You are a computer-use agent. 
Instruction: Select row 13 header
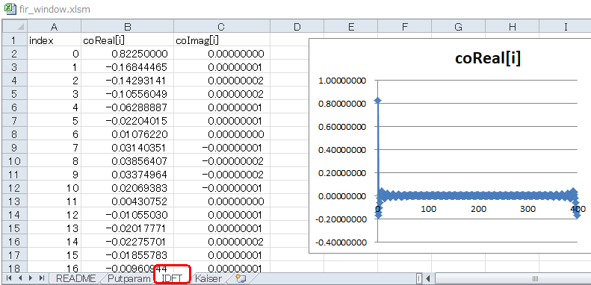click(x=15, y=201)
